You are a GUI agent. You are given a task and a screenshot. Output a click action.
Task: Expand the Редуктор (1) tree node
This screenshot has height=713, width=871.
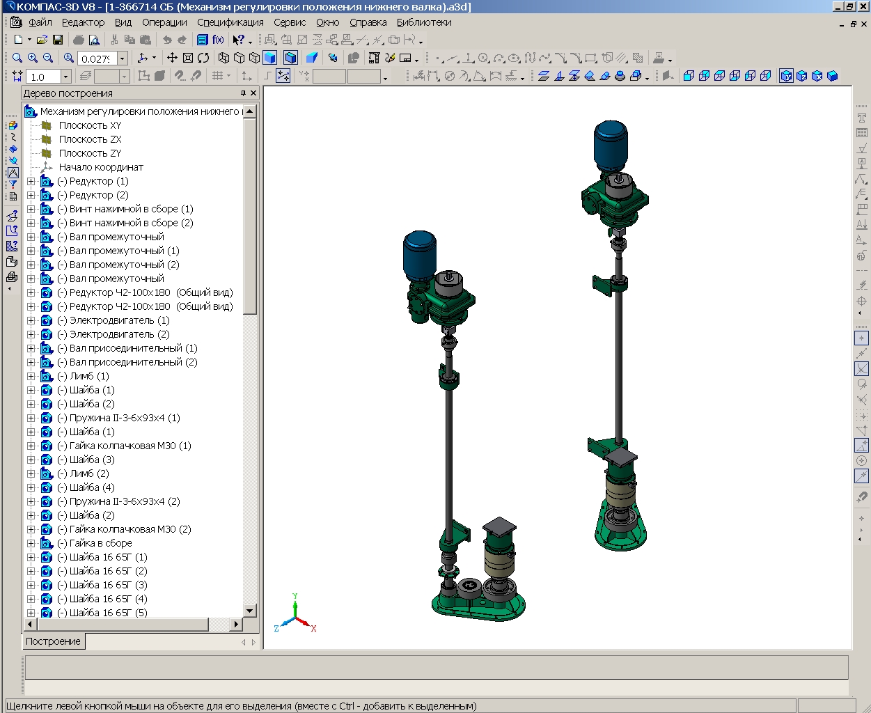(31, 181)
